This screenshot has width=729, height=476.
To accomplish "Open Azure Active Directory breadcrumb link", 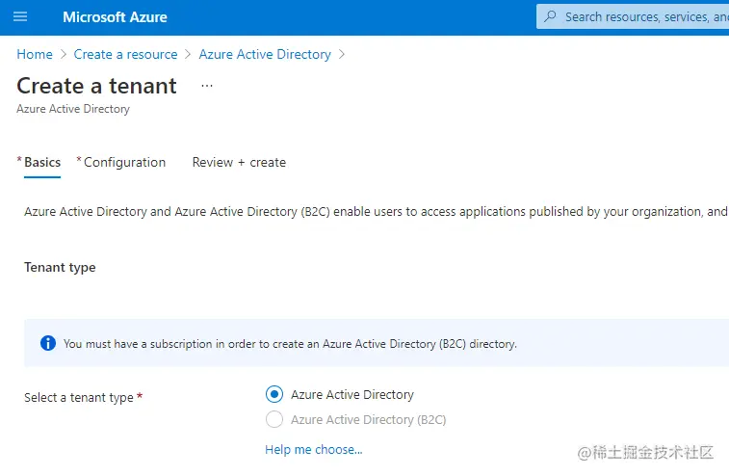I will (265, 54).
